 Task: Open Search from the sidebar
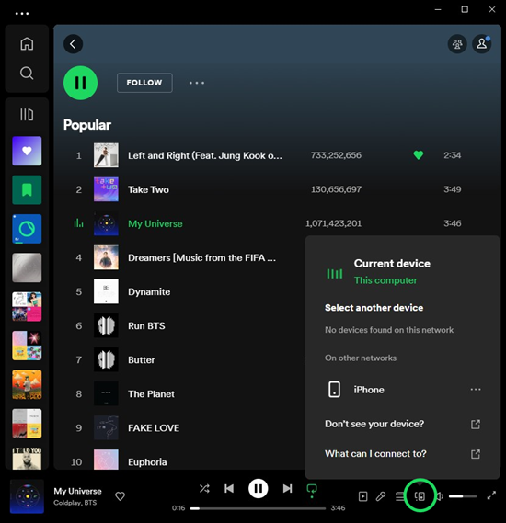27,73
